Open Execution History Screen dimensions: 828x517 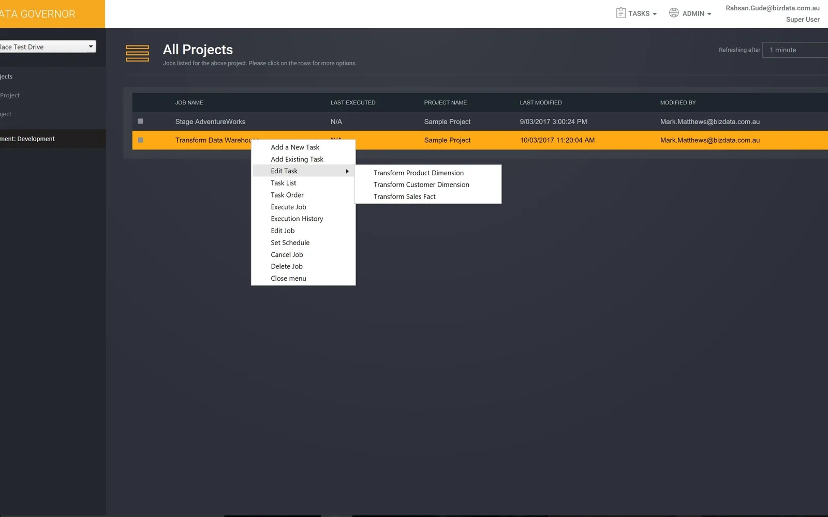point(303,219)
